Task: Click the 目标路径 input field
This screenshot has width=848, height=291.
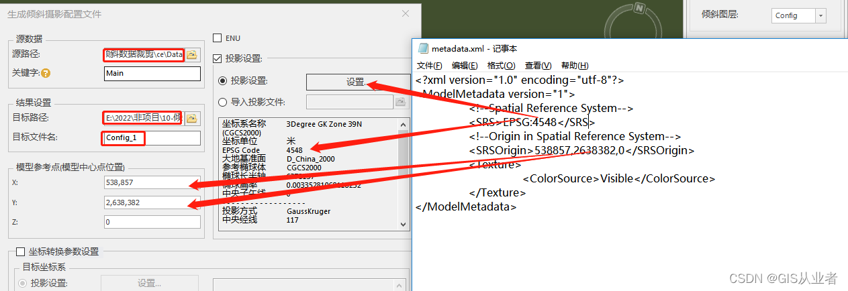Action: [144, 119]
